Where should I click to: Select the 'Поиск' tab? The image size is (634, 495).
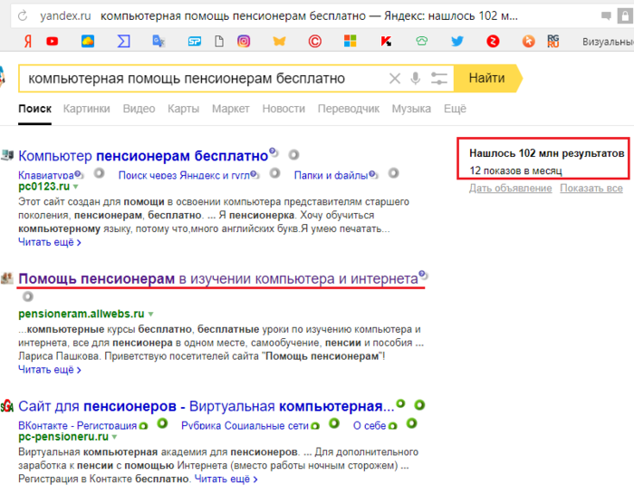(x=34, y=109)
